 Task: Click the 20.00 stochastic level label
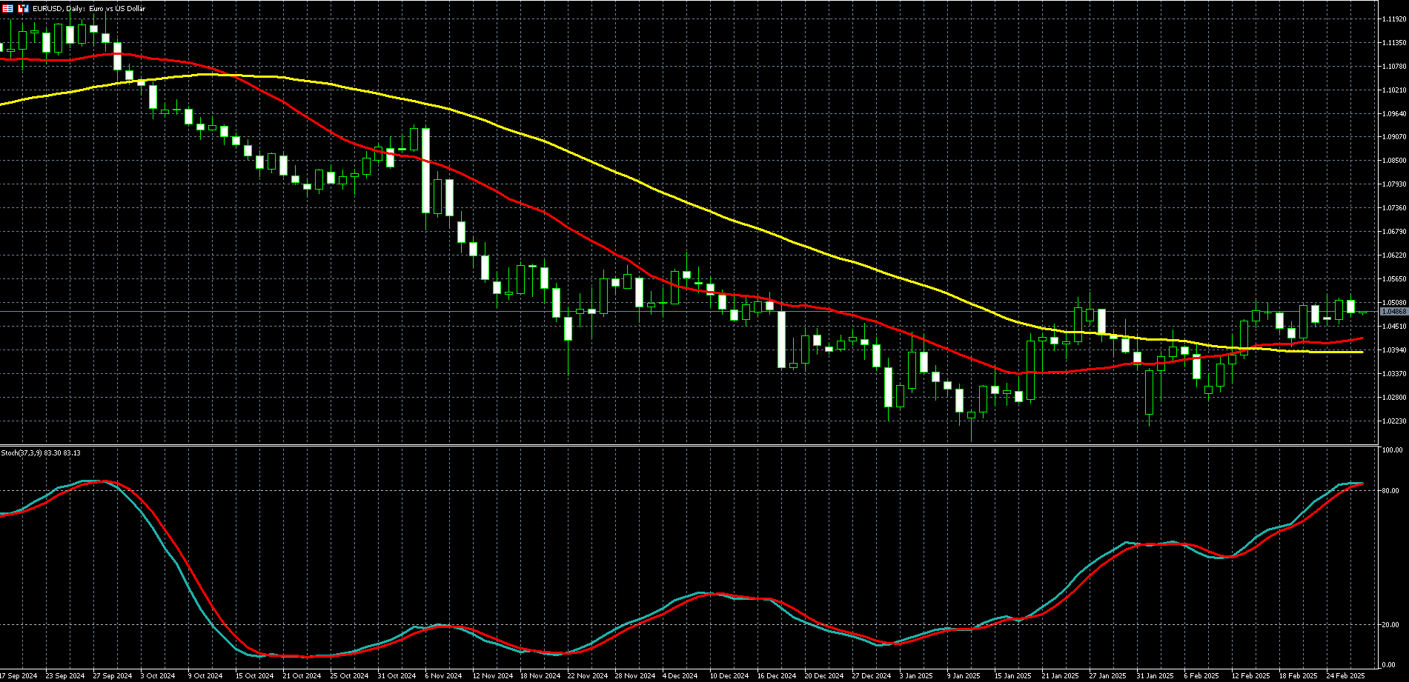pos(1390,625)
